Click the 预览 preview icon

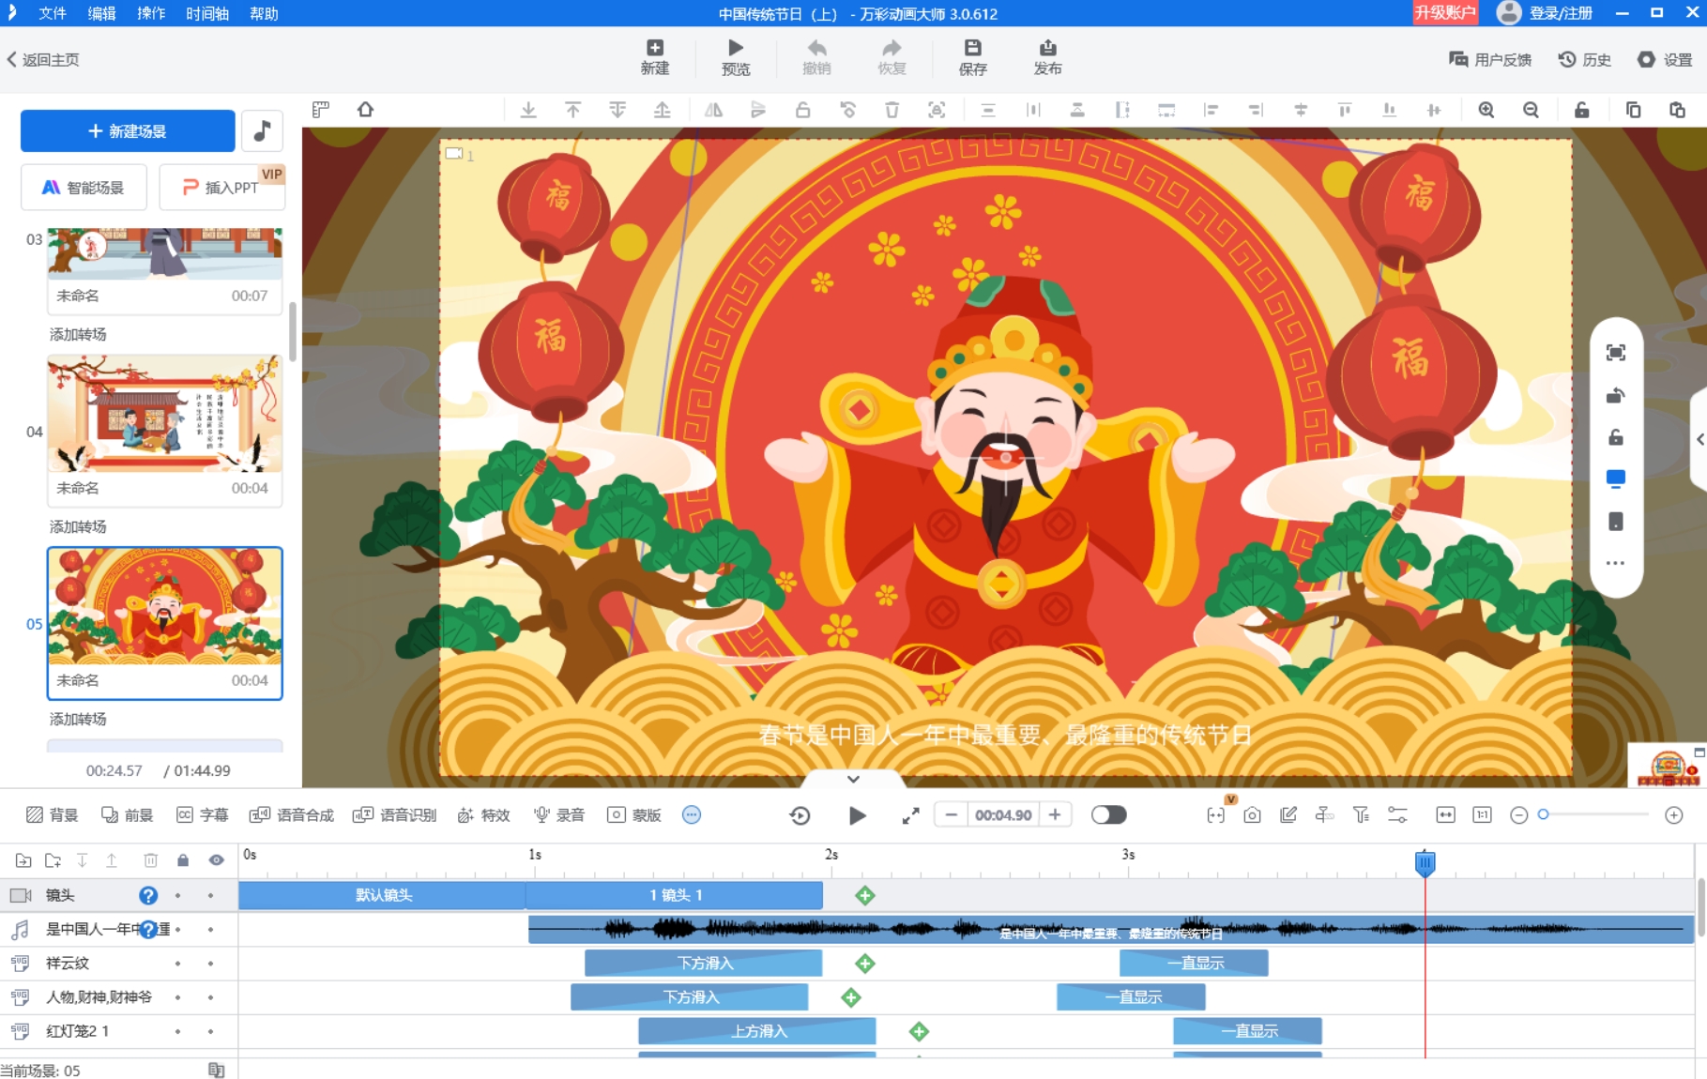(x=735, y=57)
